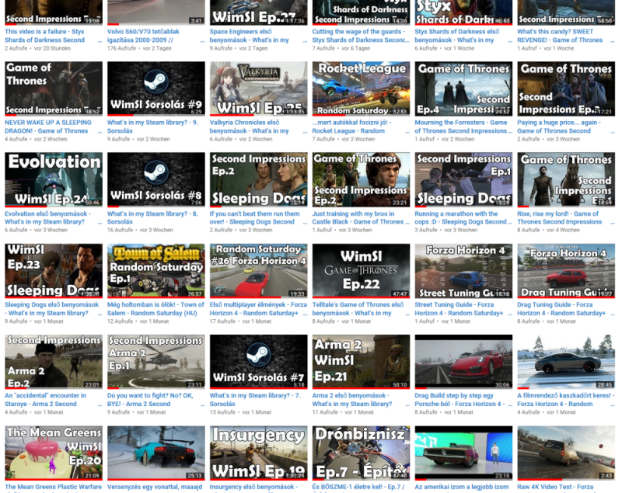Viewport: 622px width, 493px height.
Task: Open three-dot menu for Telltale's Game of Thrones első
Action: click(x=407, y=314)
